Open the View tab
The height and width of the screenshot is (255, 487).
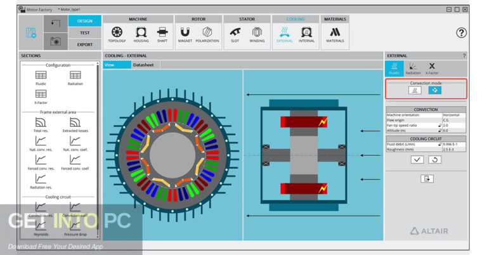click(x=117, y=65)
